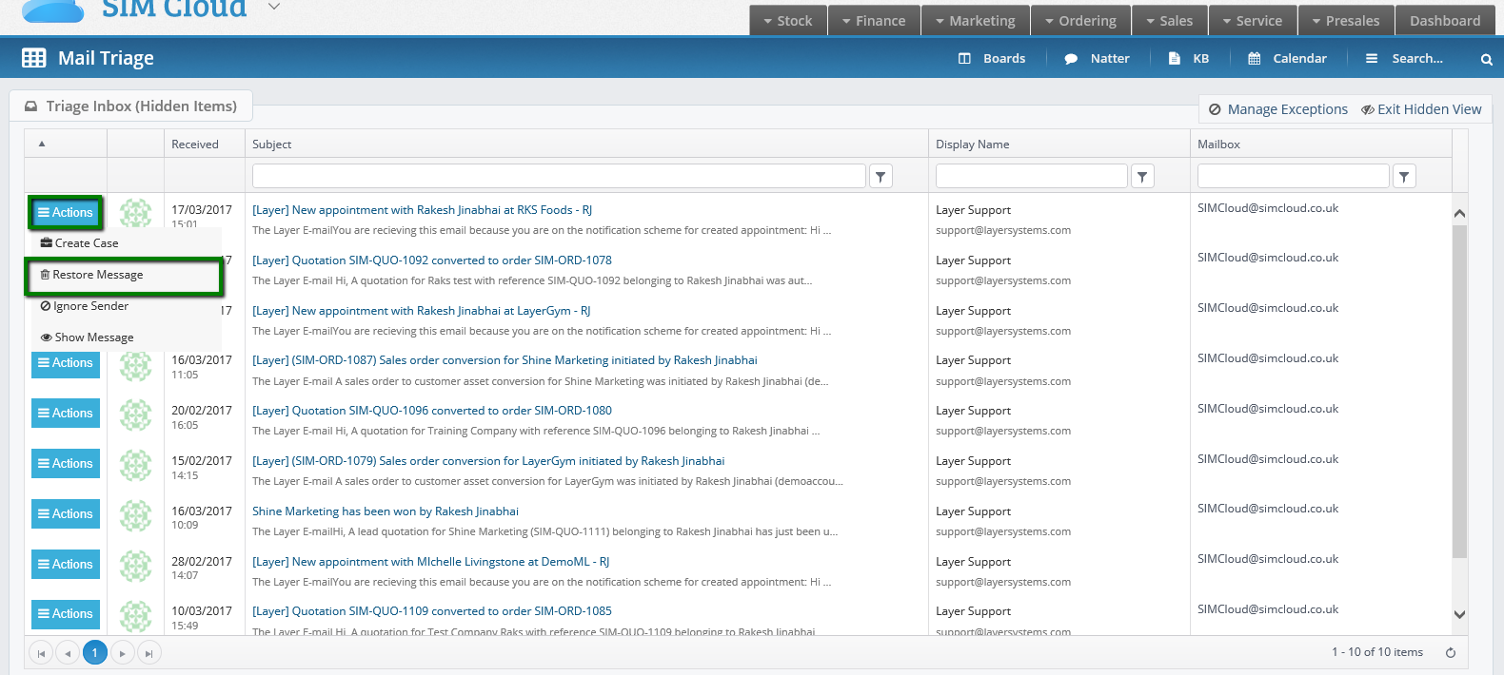
Task: Click the Mailbox column filter icon
Action: pos(1404,176)
